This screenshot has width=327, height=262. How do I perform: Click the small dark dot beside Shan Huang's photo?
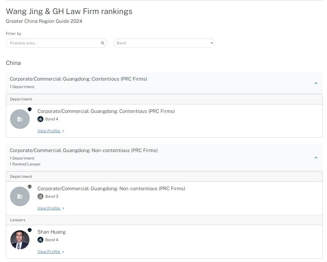(x=30, y=230)
